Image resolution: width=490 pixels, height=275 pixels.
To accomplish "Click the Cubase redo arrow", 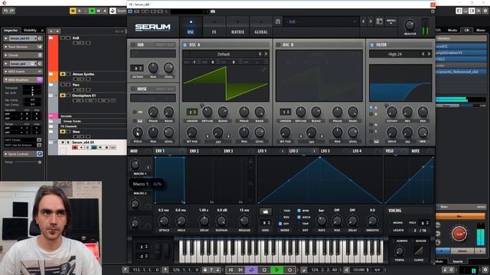I will (x=12, y=11).
